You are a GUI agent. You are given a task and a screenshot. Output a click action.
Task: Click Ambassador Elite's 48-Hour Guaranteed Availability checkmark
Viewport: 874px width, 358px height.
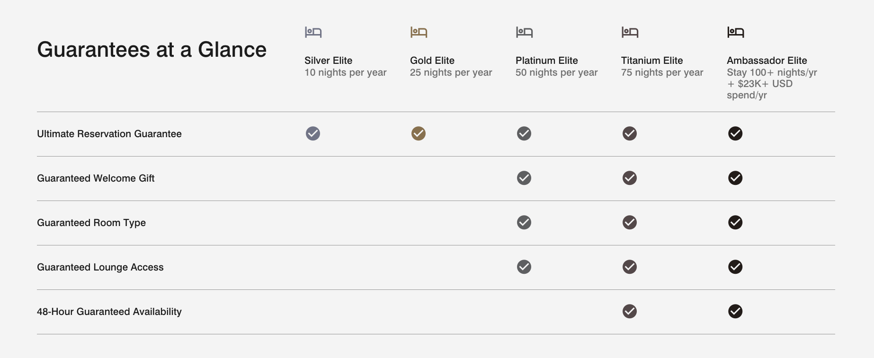click(x=735, y=312)
